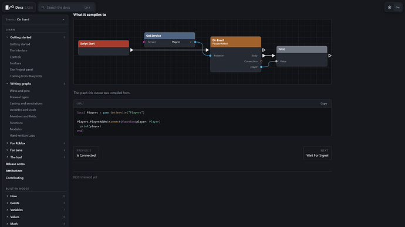Expand the Math nodes section
Image resolution: width=405 pixels, height=227 pixels.
[35, 223]
